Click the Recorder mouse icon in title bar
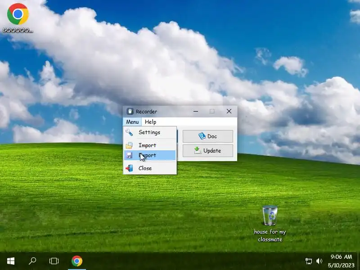The width and height of the screenshot is (360, 270). (x=130, y=111)
